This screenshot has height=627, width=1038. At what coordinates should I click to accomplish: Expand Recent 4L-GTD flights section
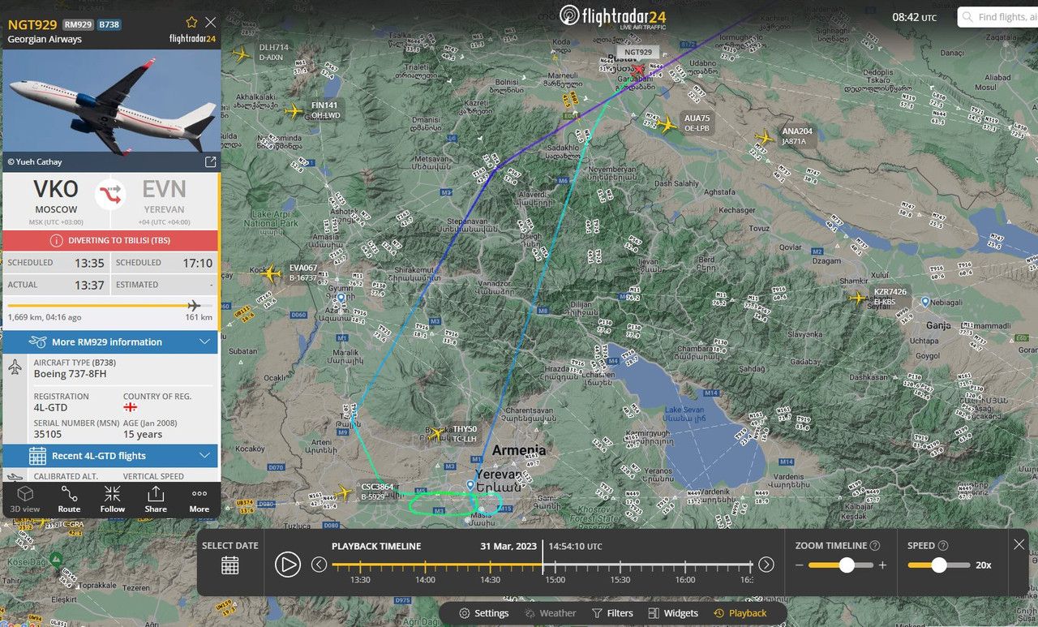click(110, 456)
